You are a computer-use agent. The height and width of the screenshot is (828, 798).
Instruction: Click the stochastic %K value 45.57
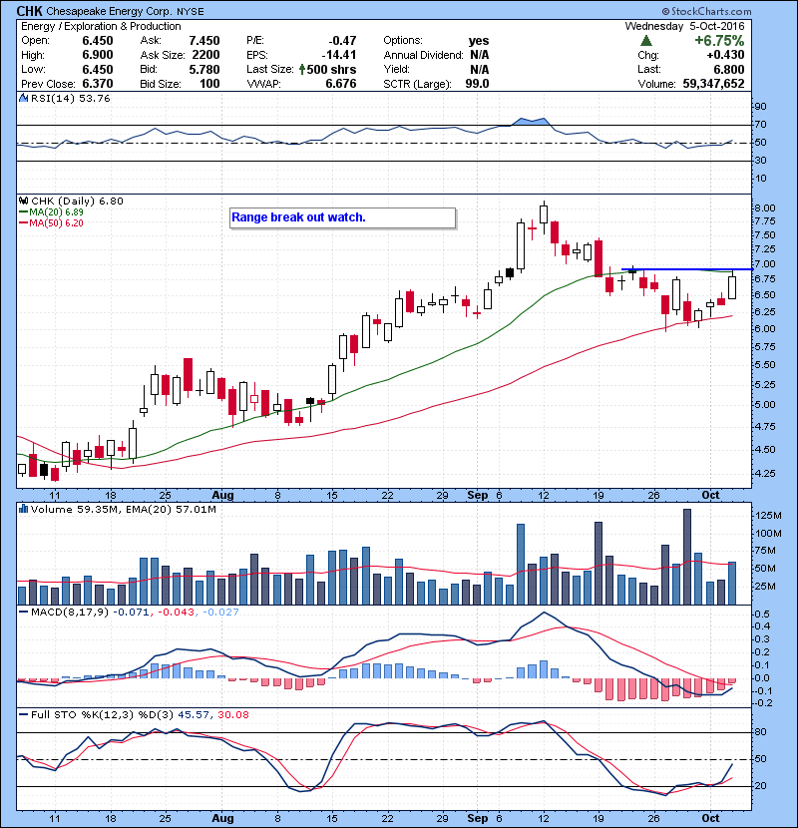click(193, 715)
